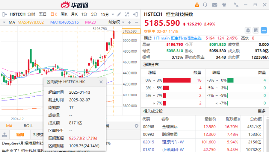Open the 新闻 tab
269x152 pixels.
(20, 134)
